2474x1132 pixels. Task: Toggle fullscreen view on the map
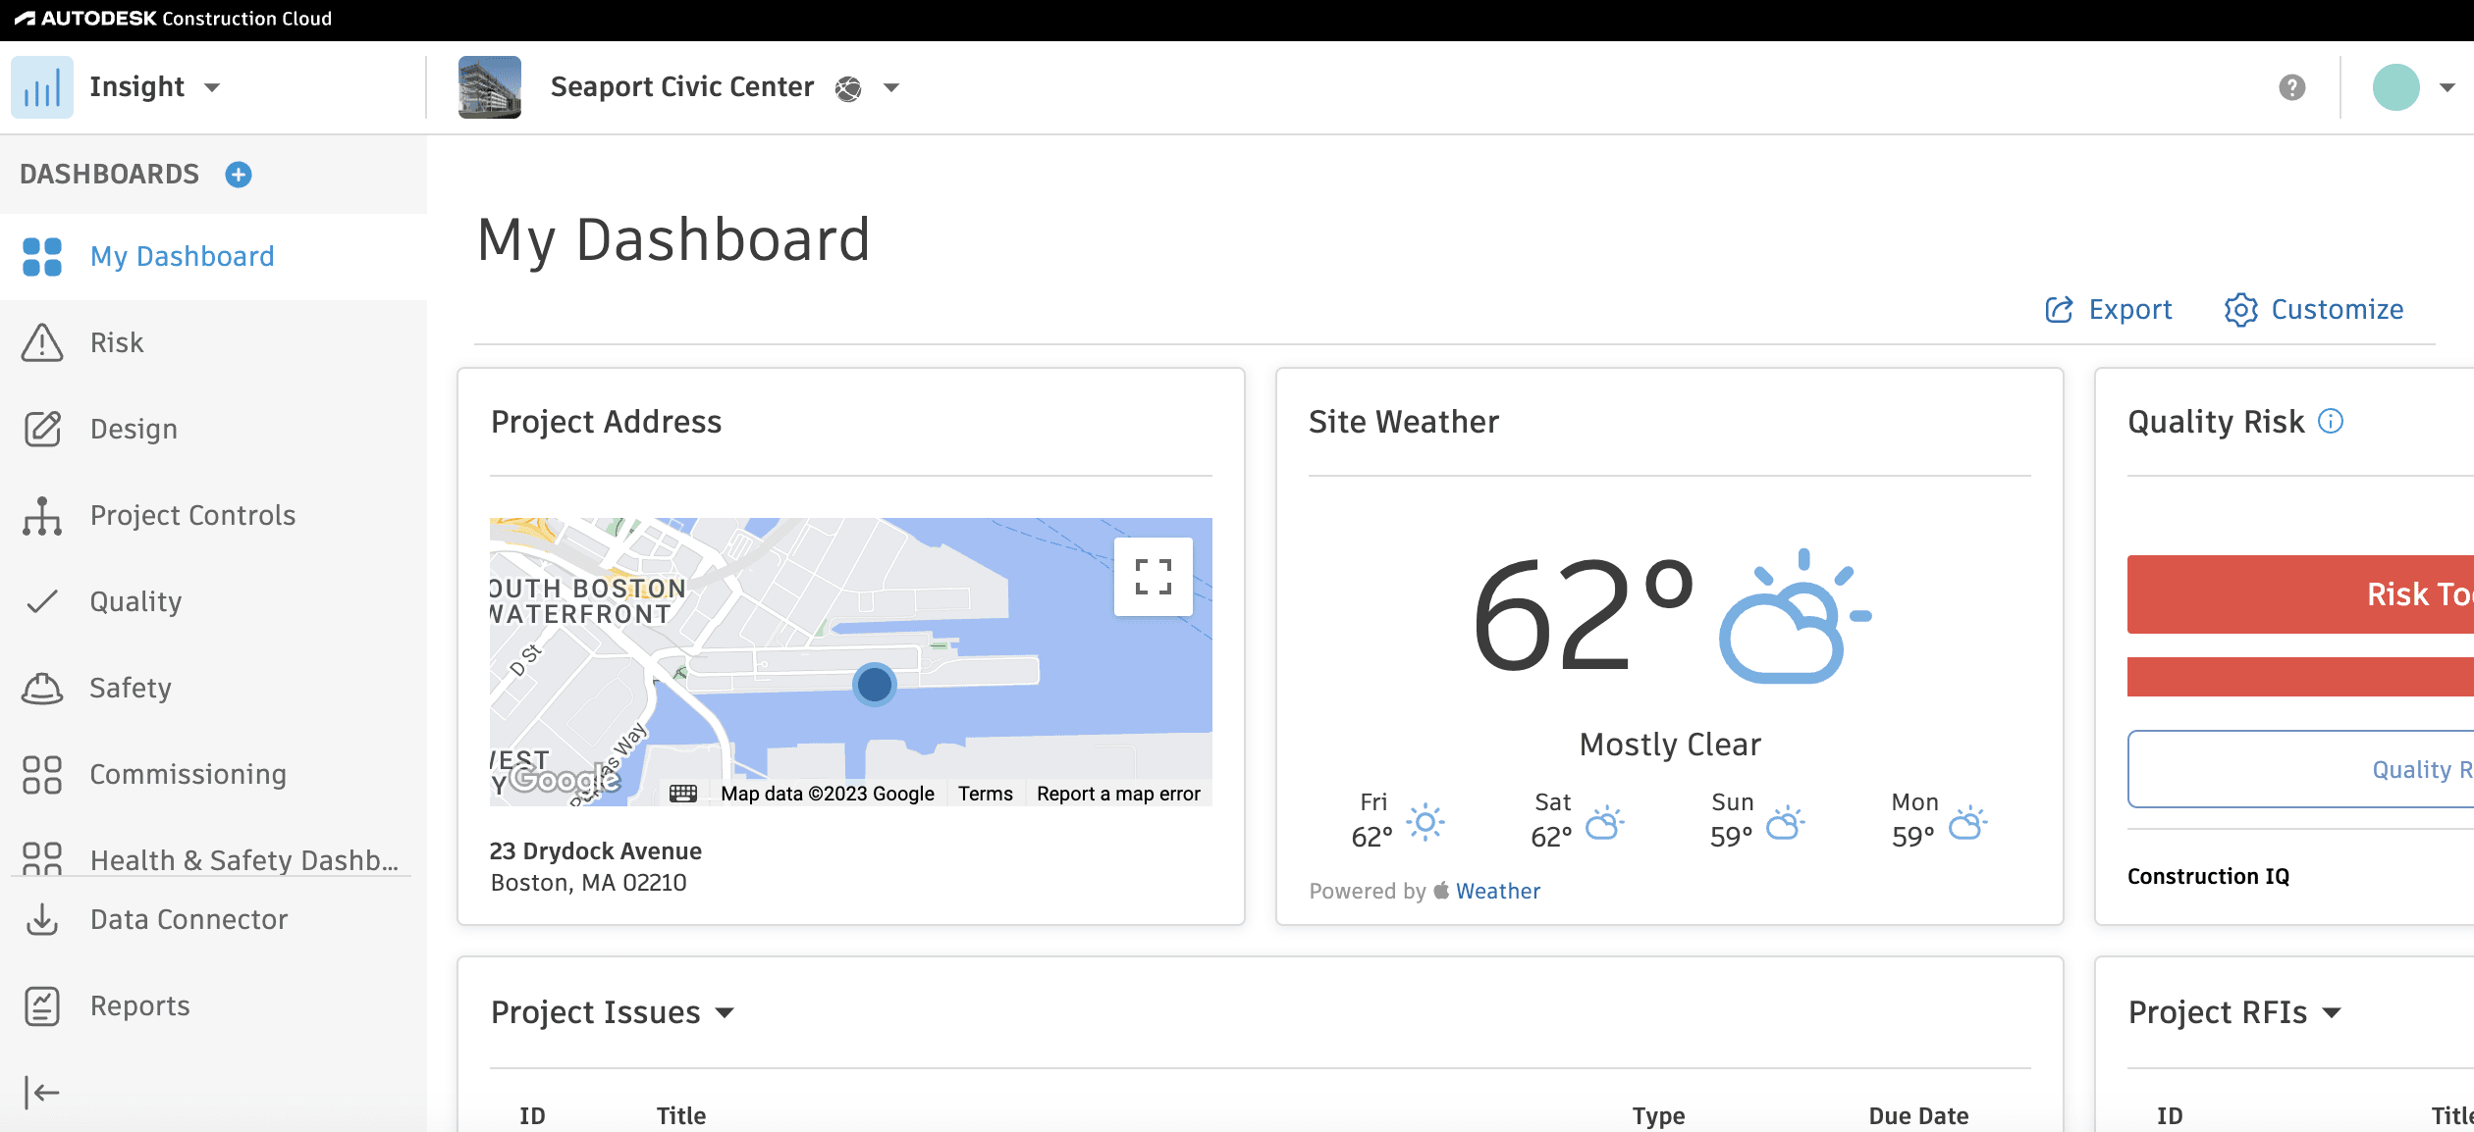tap(1153, 577)
